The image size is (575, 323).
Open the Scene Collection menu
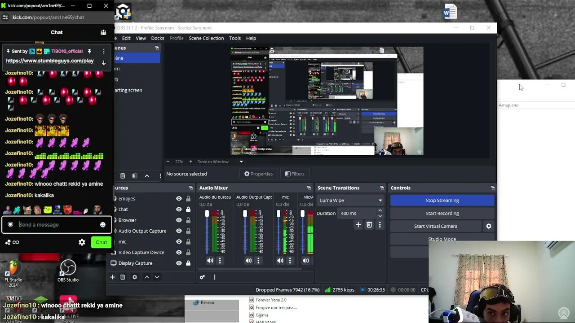(206, 38)
